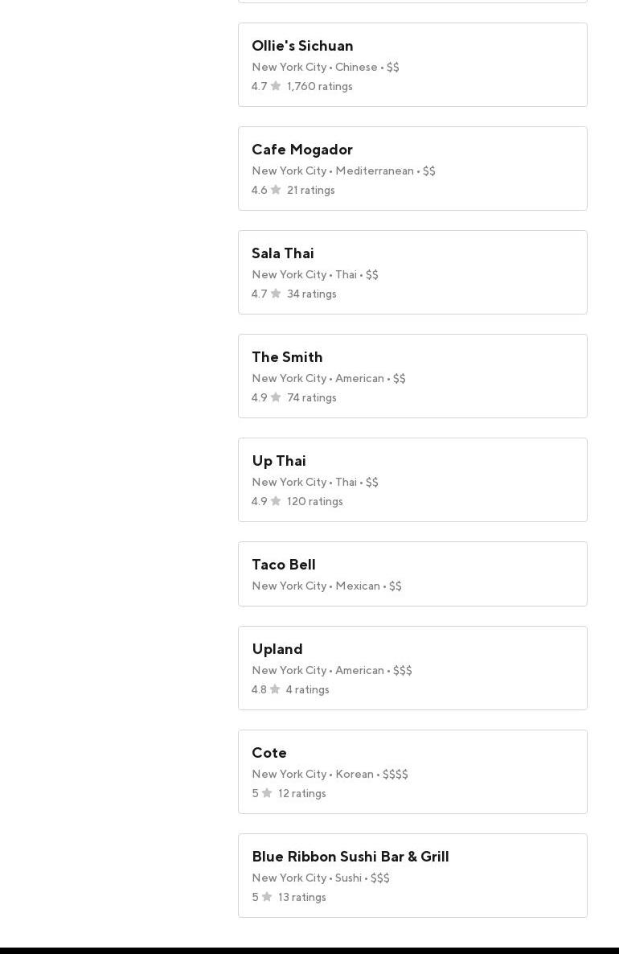
Task: Click the star icon for Ollie's Sichuan rating
Action: coord(276,86)
